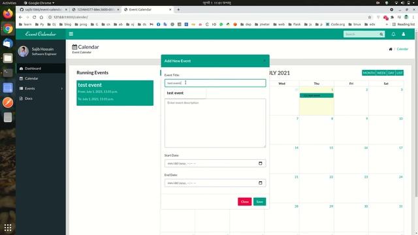Open Google Chrome app menu in top bar
This screenshot has width=418, height=235.
point(39,3)
